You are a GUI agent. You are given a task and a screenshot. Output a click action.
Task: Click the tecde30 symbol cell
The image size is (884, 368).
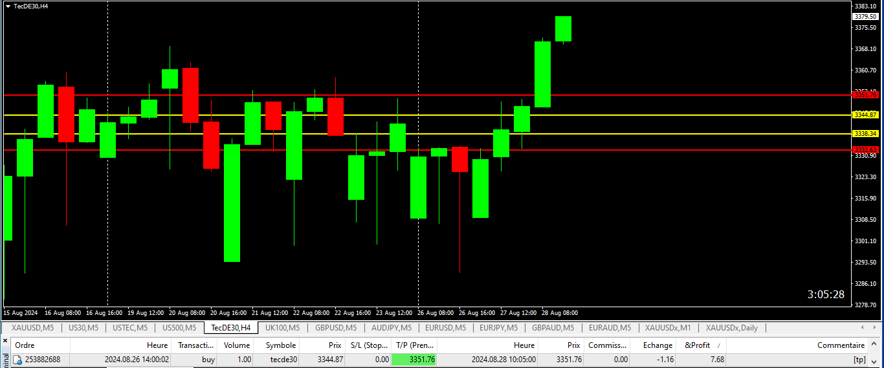[x=284, y=360]
